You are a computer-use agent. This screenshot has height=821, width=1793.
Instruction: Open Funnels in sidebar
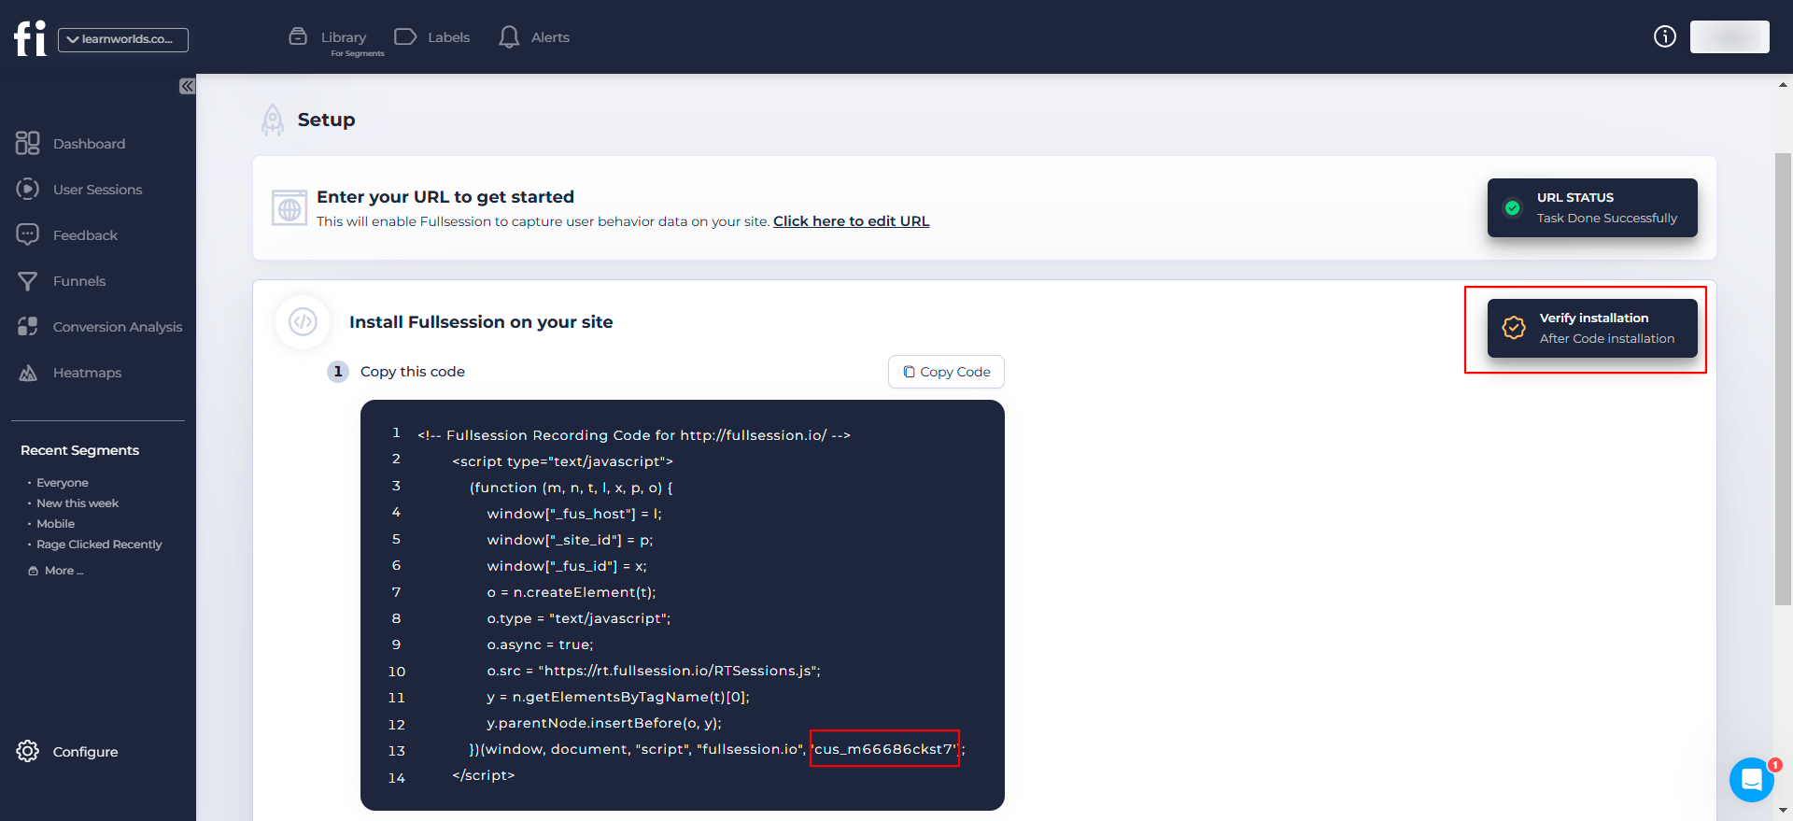click(79, 281)
